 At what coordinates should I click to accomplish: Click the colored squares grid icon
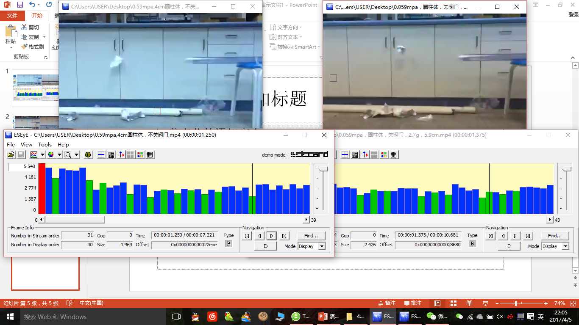coord(140,155)
